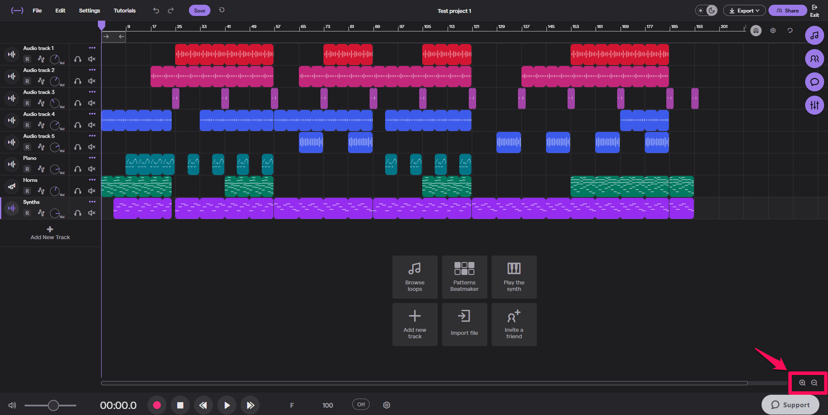Click the right arrow timeline navigation button

107,37
